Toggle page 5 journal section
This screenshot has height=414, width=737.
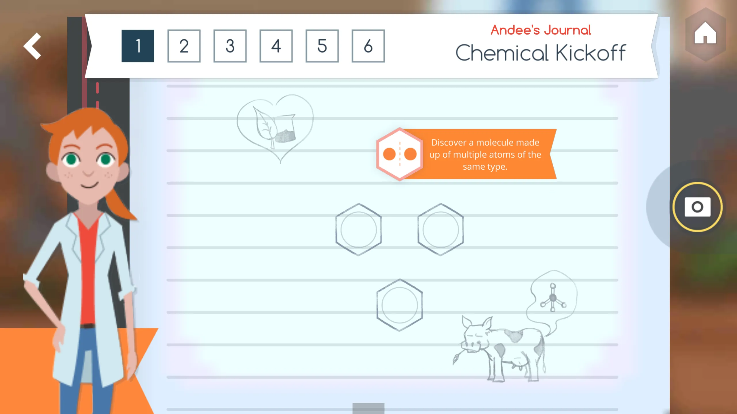(322, 45)
